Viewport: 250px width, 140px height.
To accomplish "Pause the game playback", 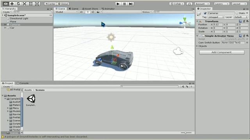I will click(x=124, y=4).
